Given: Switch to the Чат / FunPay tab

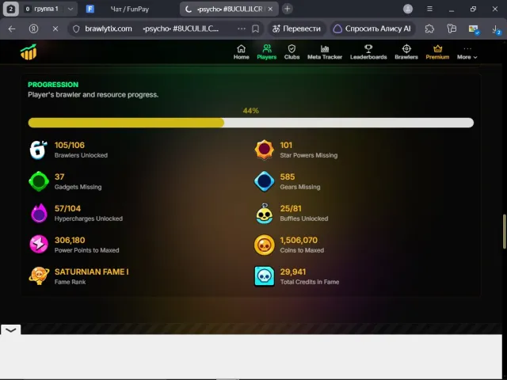Looking at the screenshot, I should point(129,9).
